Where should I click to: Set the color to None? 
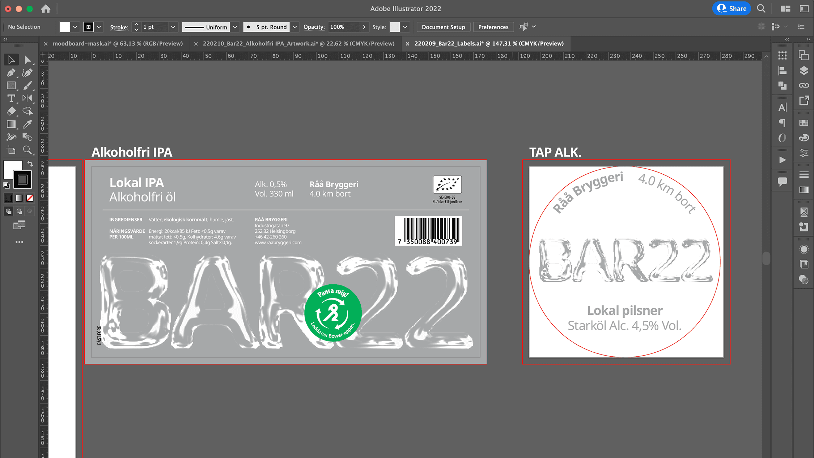30,198
